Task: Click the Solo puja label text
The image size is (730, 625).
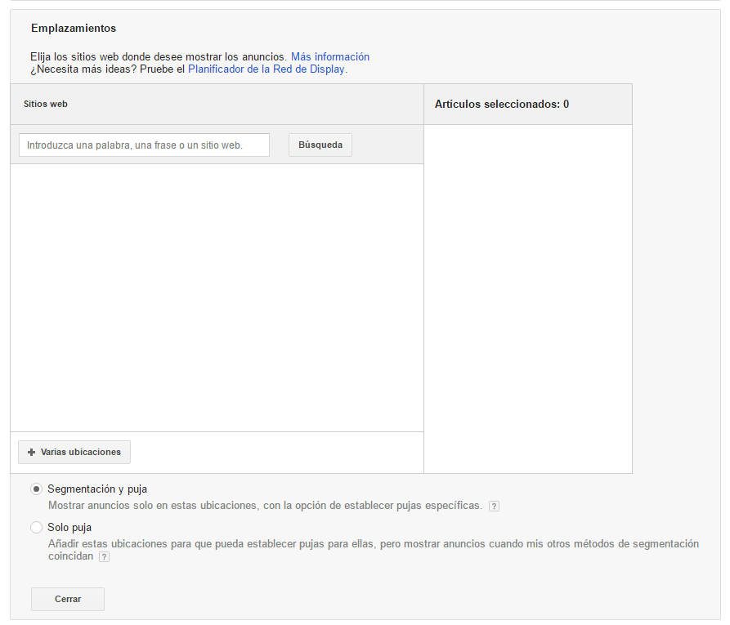Action: point(69,528)
